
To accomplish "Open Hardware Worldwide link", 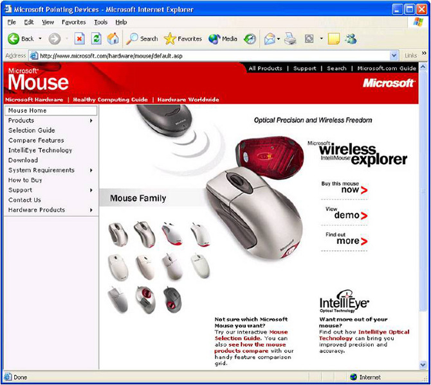I will tap(188, 99).
